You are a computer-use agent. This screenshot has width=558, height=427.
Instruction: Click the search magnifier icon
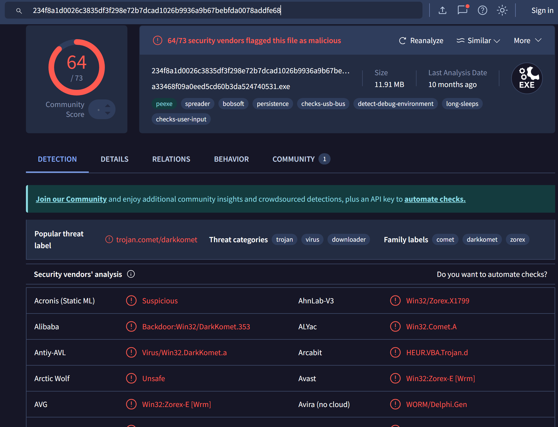tap(19, 11)
